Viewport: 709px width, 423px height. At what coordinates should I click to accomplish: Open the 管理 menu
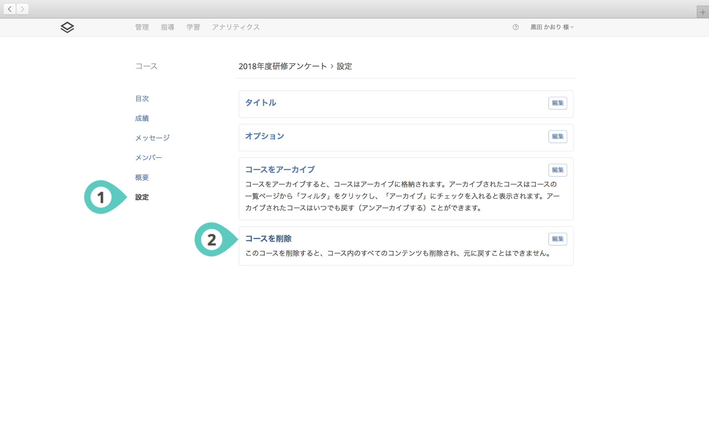[142, 27]
